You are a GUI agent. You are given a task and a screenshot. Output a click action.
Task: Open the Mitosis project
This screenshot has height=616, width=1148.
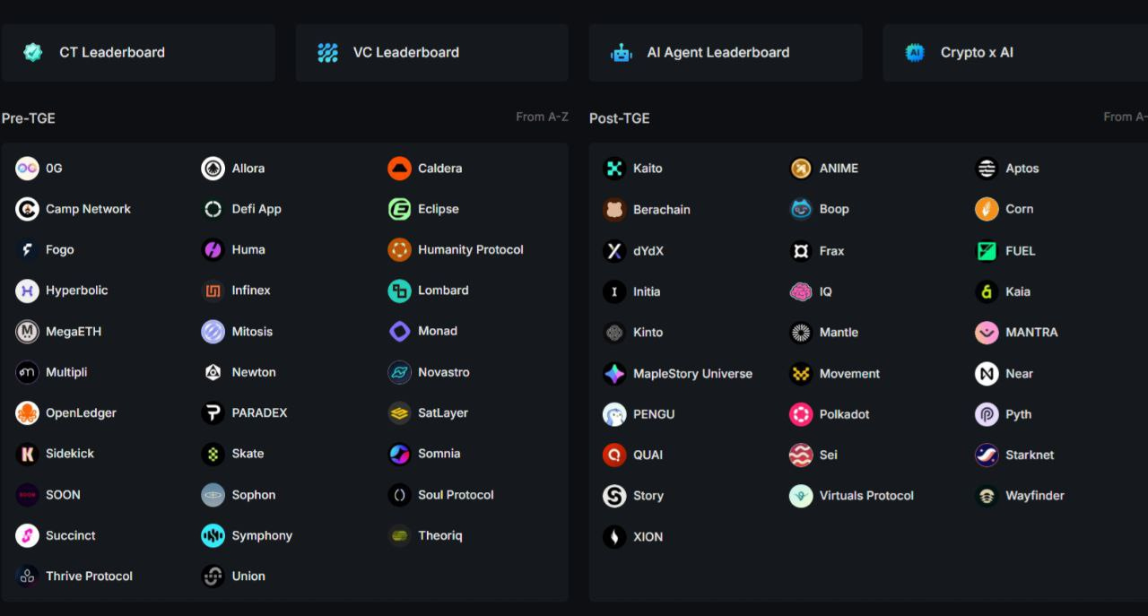coord(237,332)
